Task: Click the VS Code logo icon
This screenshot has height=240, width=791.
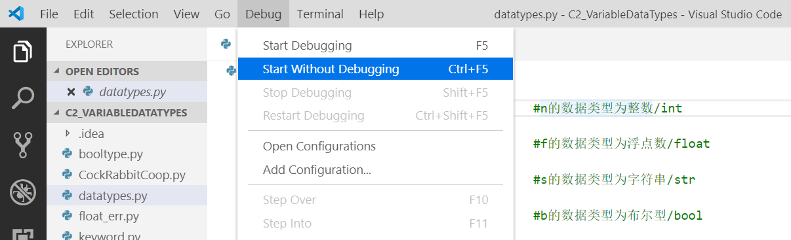Action: point(17,14)
